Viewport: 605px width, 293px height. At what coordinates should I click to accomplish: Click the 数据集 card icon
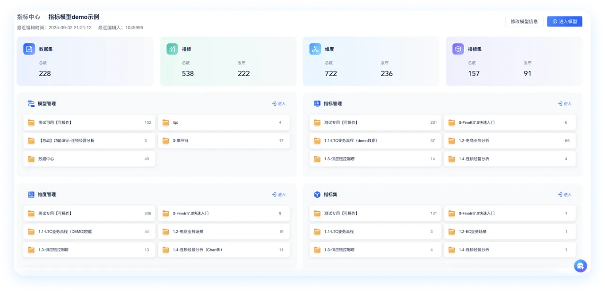29,49
